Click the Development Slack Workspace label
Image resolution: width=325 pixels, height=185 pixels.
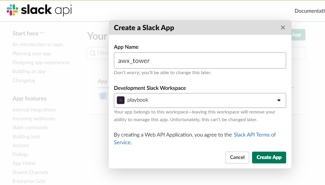tap(150, 88)
